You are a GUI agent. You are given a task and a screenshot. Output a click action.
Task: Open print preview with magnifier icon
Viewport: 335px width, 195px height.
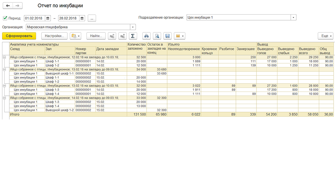point(157,36)
